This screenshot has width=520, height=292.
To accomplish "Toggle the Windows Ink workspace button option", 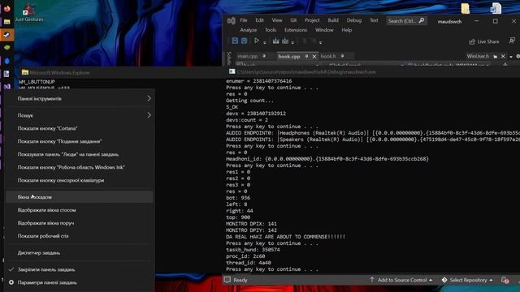I will [x=80, y=167].
